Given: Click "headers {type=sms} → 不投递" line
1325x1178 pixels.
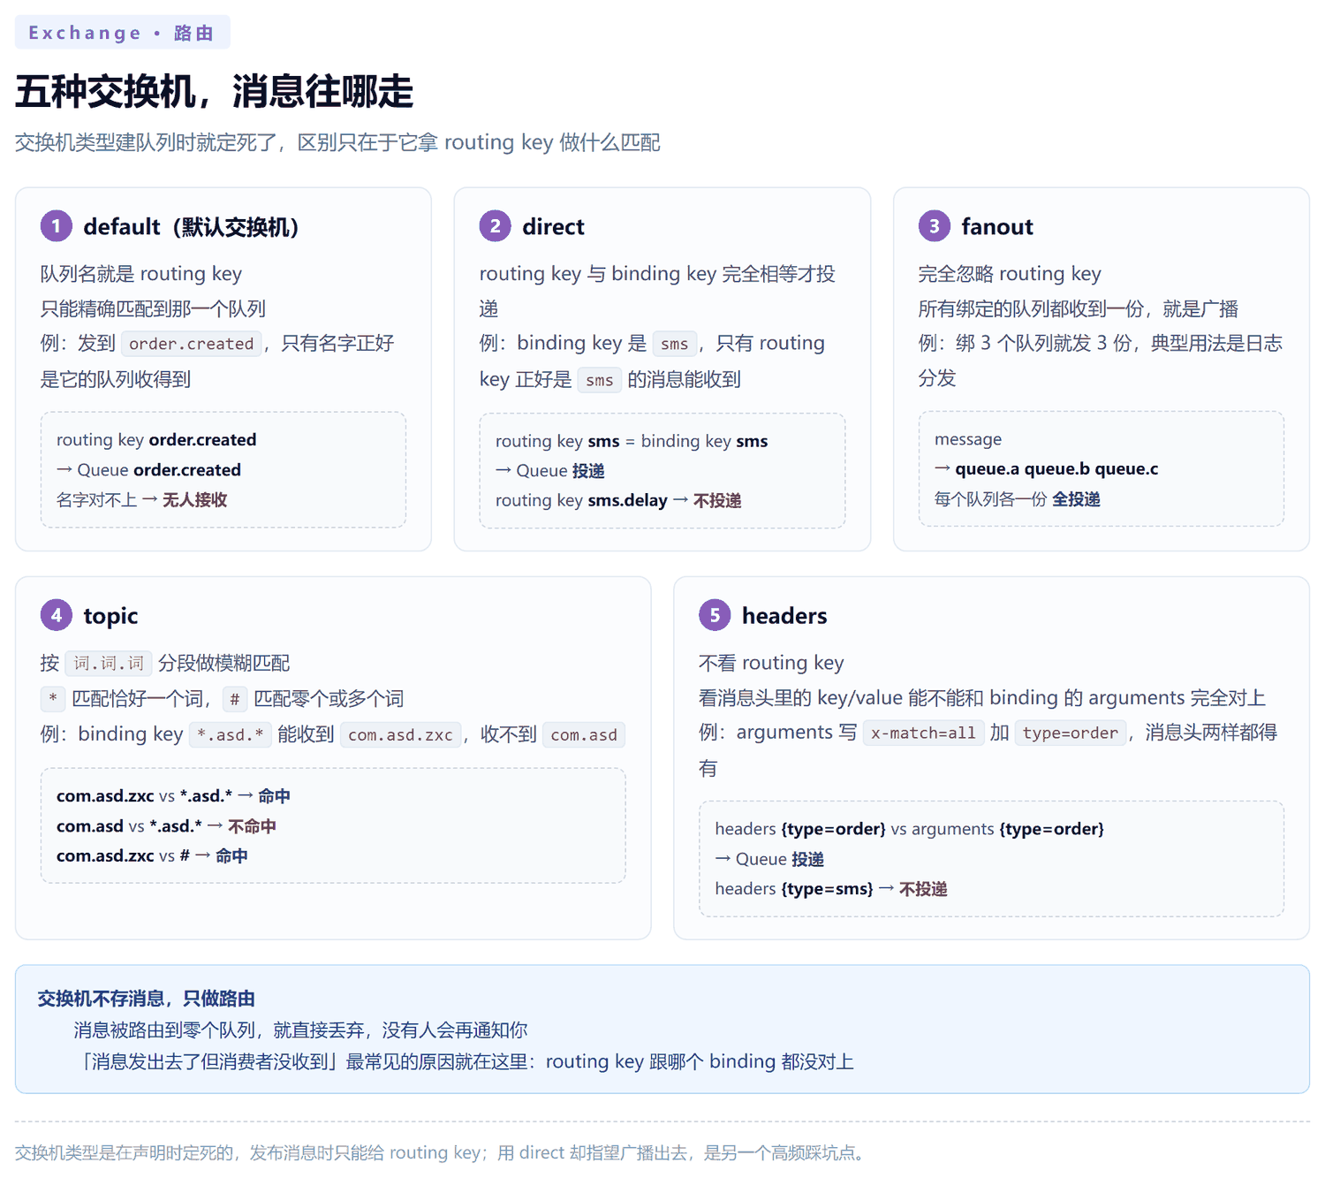Looking at the screenshot, I should click(x=831, y=888).
